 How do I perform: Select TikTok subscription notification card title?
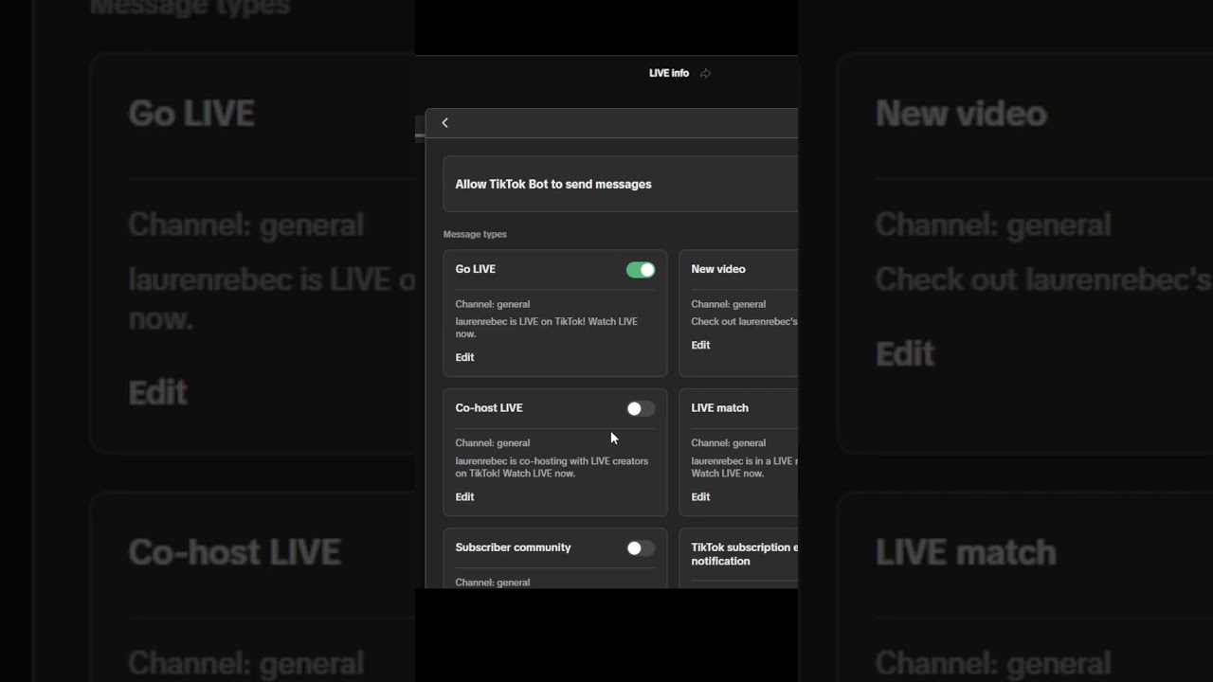point(744,554)
